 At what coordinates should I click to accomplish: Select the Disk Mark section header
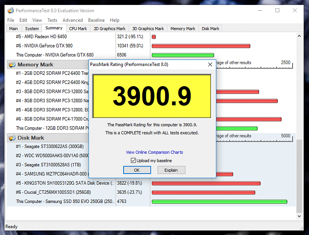pyautogui.click(x=48, y=138)
